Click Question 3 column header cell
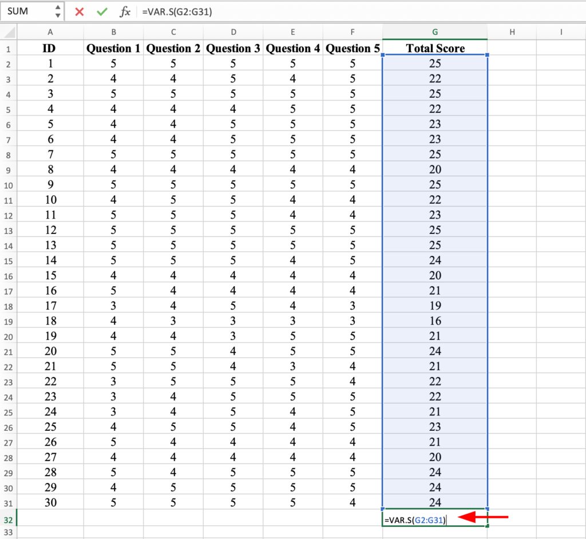This screenshot has width=586, height=539. click(233, 49)
